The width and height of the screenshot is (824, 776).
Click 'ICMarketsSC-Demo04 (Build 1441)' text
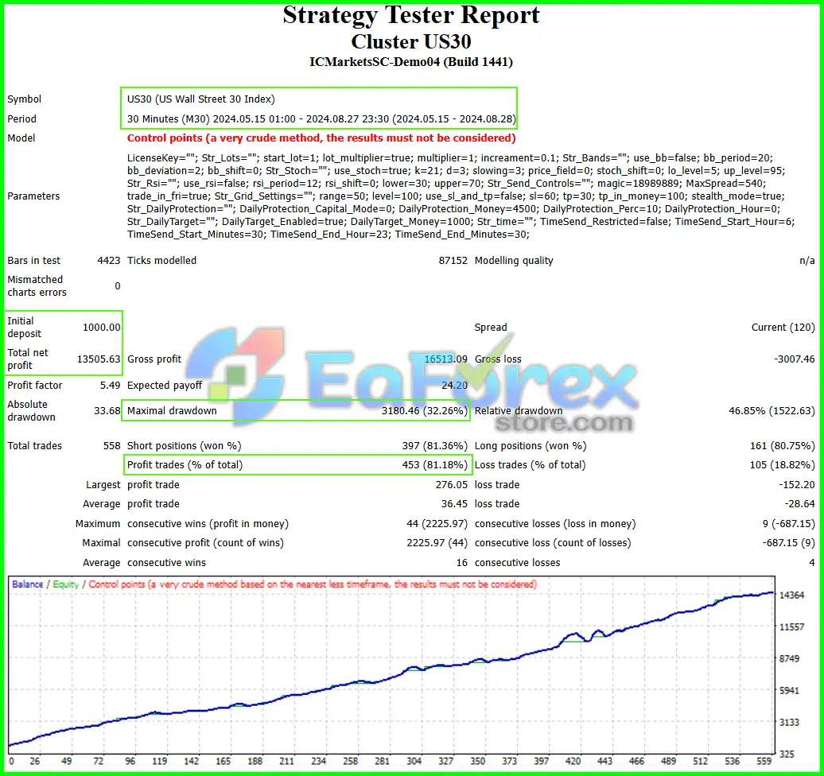click(x=411, y=62)
